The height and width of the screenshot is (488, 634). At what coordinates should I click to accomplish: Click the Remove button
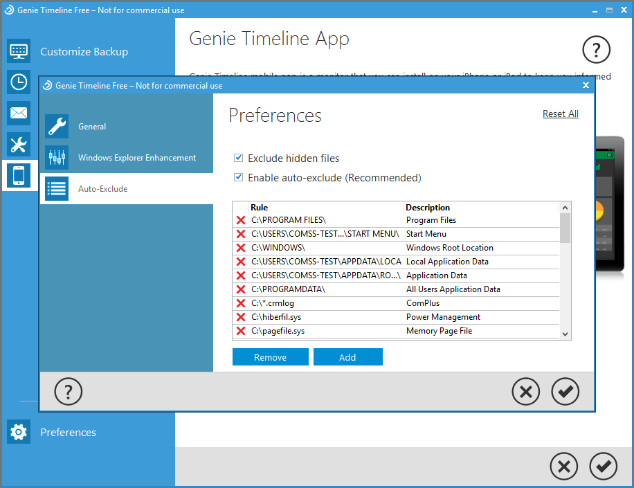[271, 357]
